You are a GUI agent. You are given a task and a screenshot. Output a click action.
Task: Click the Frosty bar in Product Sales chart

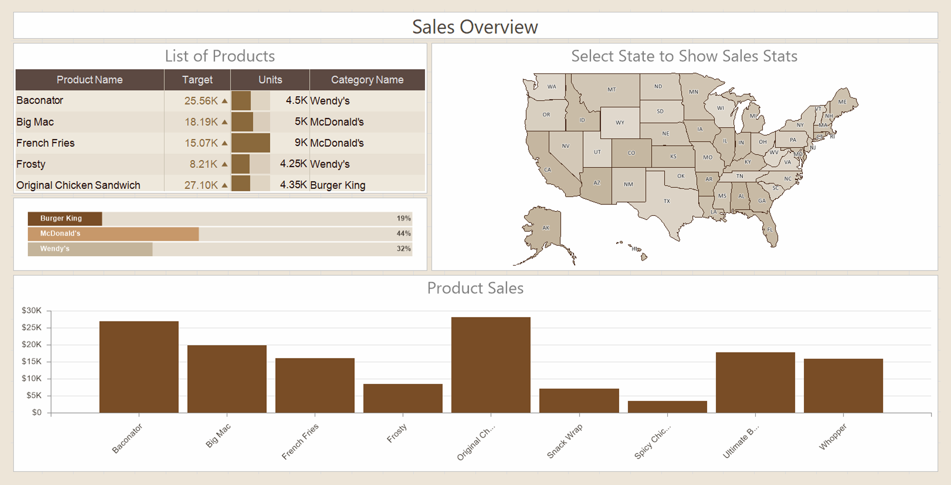click(x=403, y=398)
